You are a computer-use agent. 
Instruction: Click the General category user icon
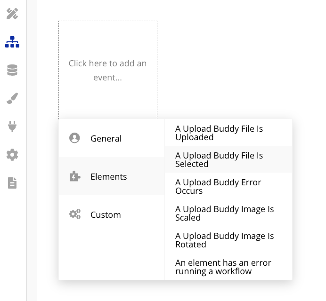coord(74,138)
